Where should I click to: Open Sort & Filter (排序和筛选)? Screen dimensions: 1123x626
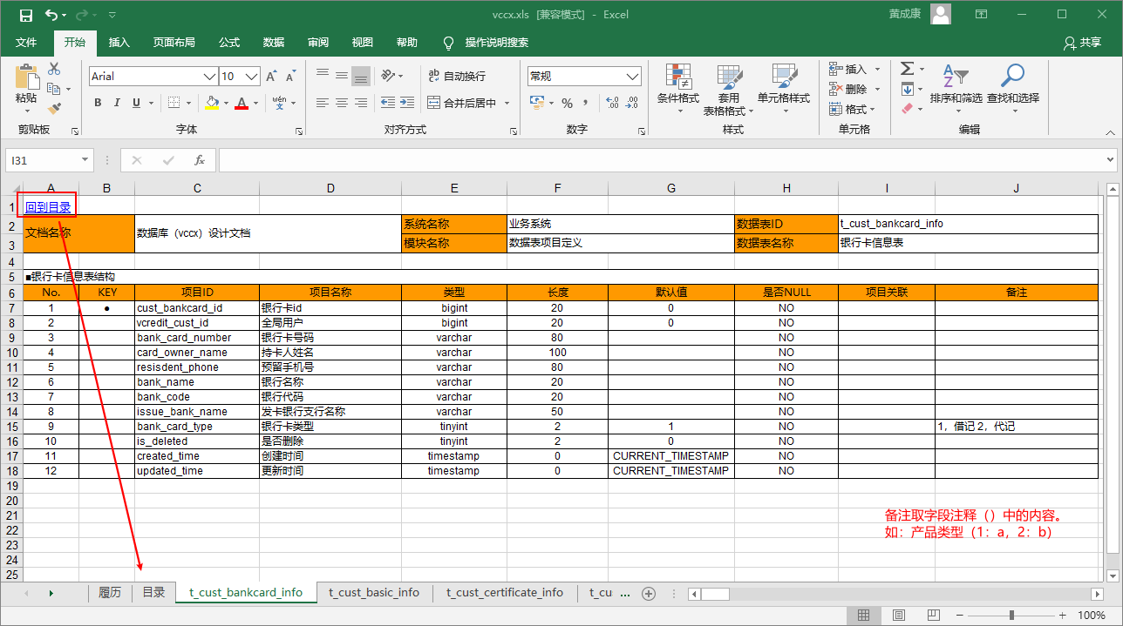tap(956, 88)
